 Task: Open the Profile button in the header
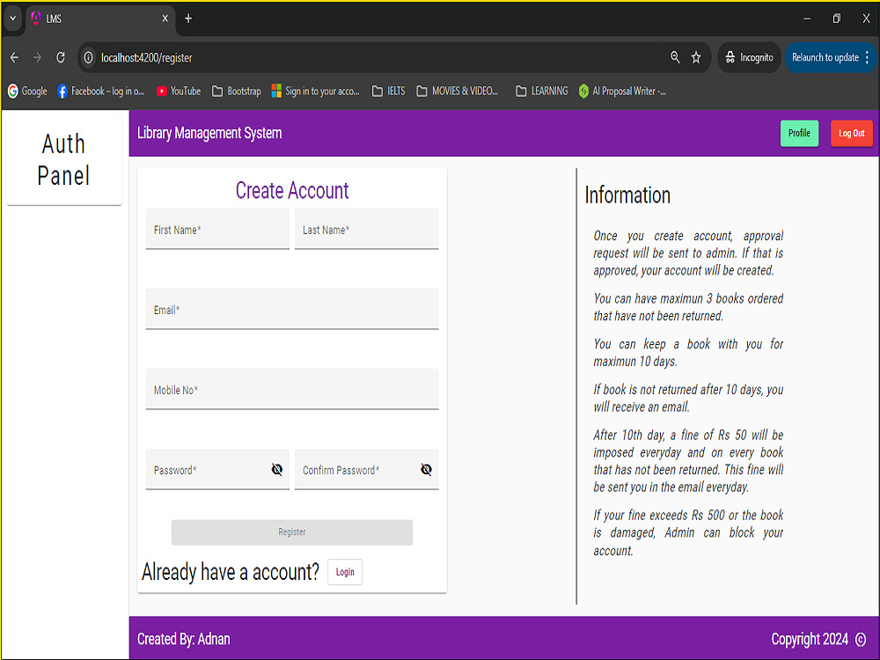pos(799,133)
